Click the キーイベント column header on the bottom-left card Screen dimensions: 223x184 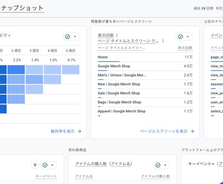tap(46, 176)
